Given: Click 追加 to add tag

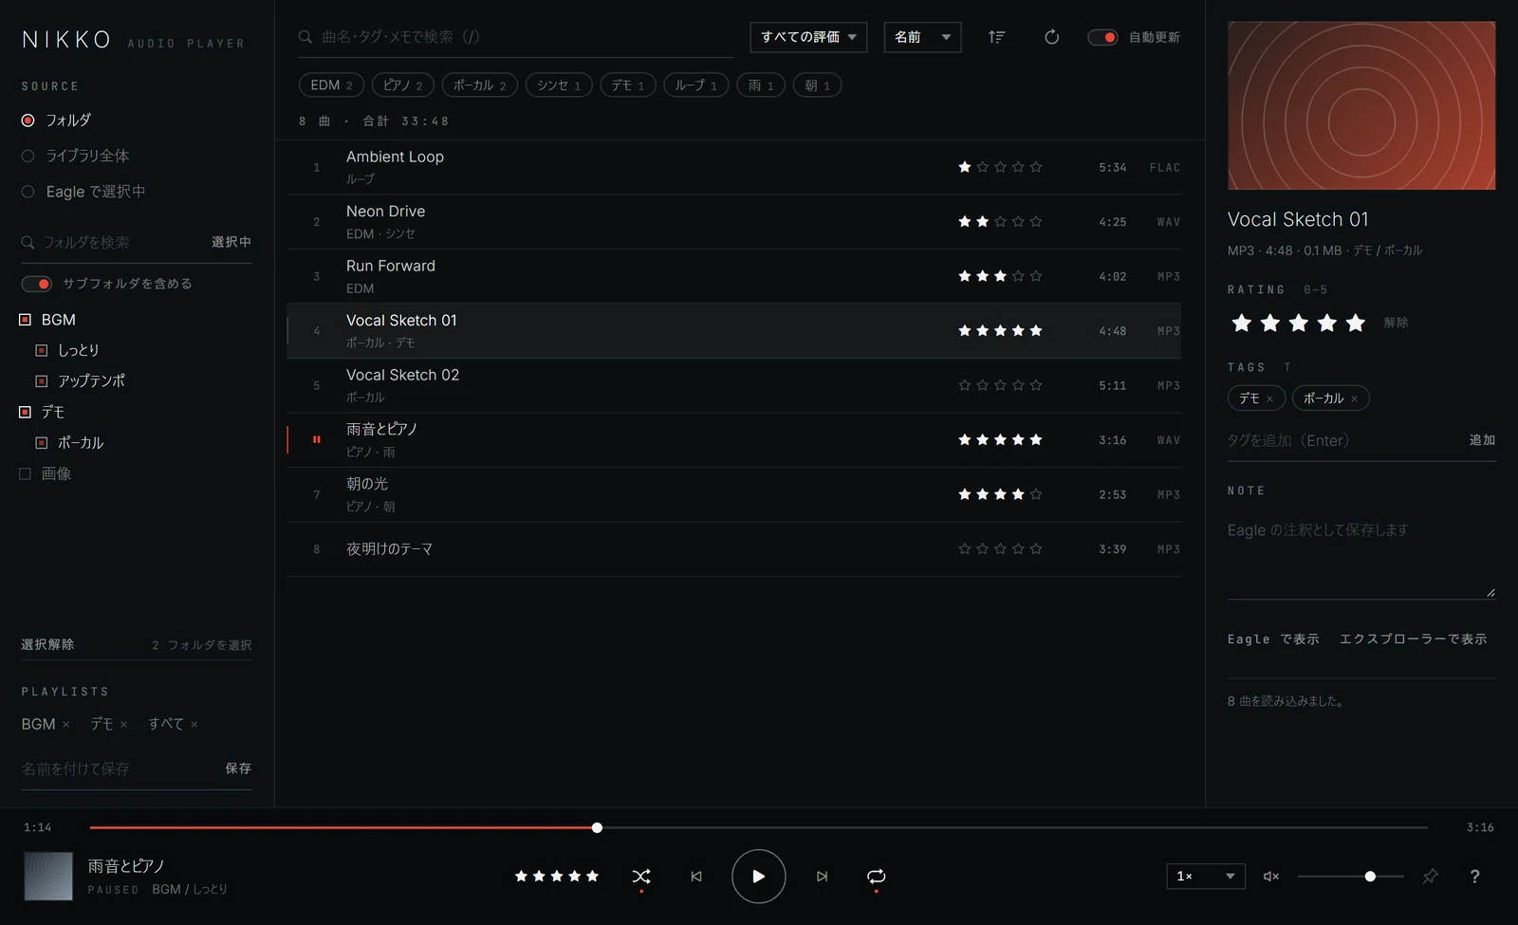Looking at the screenshot, I should point(1482,440).
